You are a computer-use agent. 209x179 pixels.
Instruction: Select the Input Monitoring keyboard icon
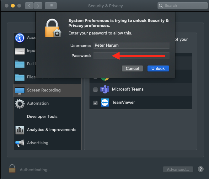[20, 51]
